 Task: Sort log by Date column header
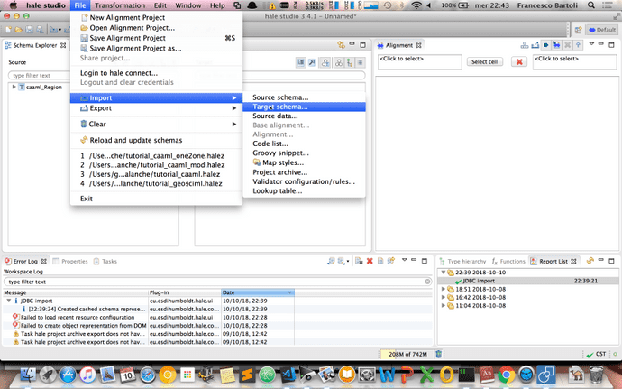click(x=256, y=292)
